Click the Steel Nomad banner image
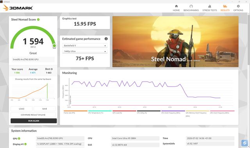 coord(175,42)
